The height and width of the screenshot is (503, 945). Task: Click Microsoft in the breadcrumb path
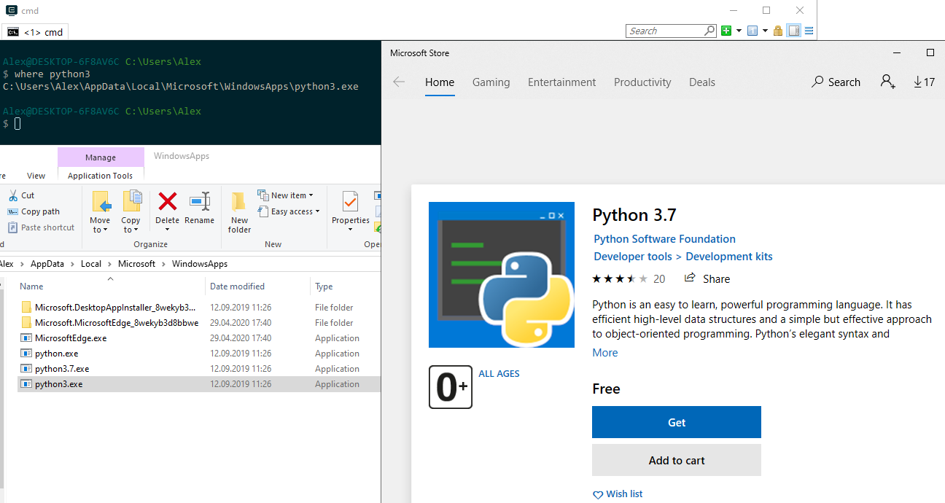(x=137, y=264)
